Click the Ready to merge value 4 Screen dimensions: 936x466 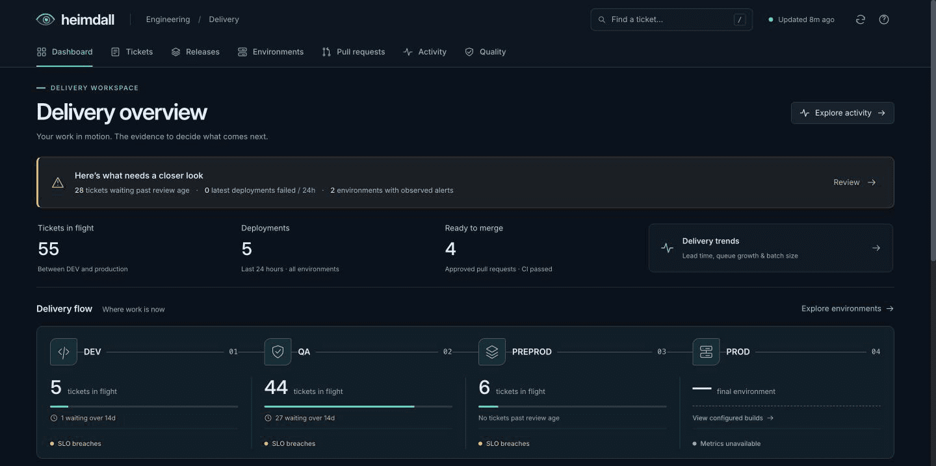click(x=450, y=249)
